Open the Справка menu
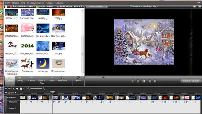 (59, 3)
